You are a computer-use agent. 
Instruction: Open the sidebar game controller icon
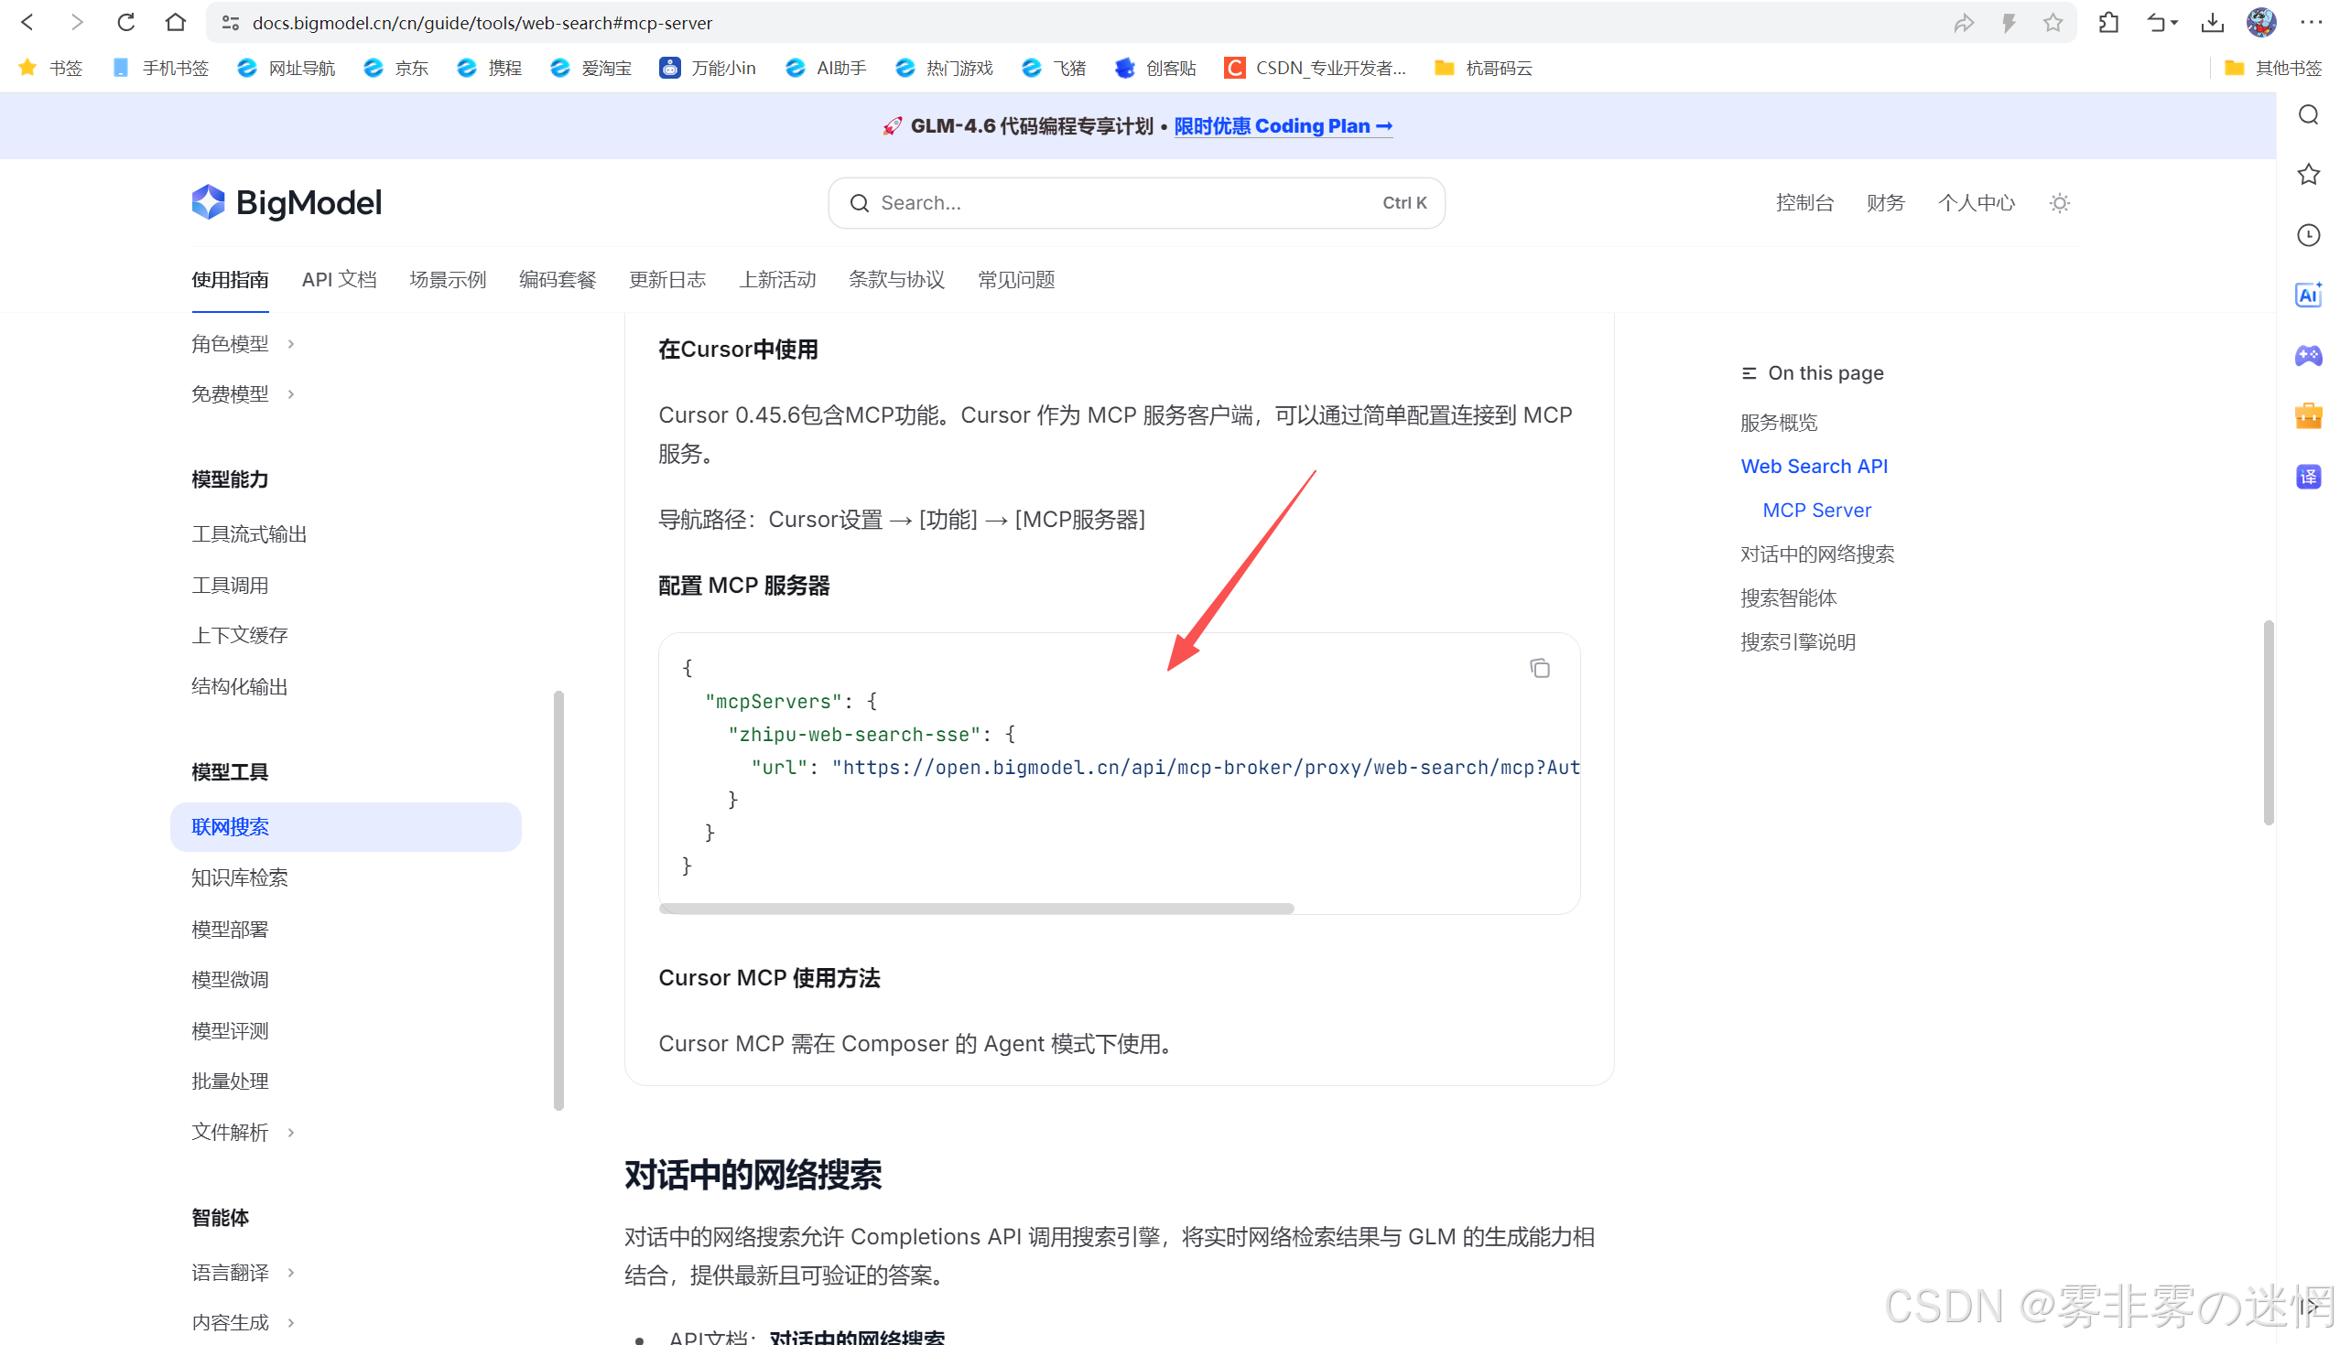coord(2308,356)
